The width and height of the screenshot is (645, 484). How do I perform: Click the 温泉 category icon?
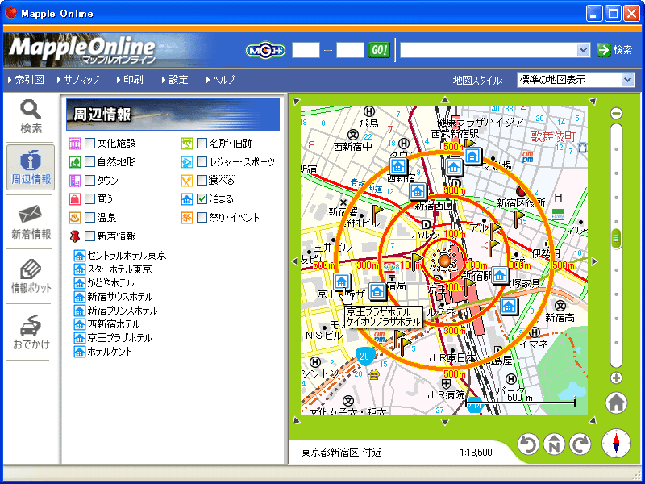pyautogui.click(x=75, y=217)
